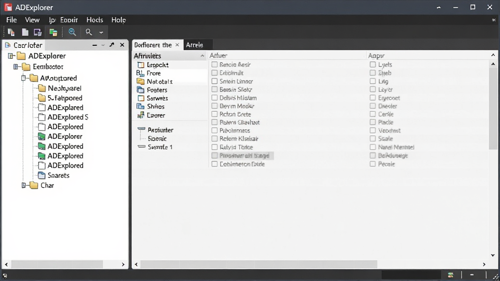Image resolution: width=500 pixels, height=281 pixels.
Task: Click the Frore list item icon
Action: coord(140,73)
